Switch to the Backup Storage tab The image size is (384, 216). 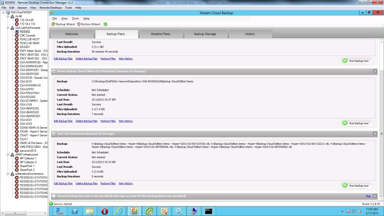click(205, 34)
